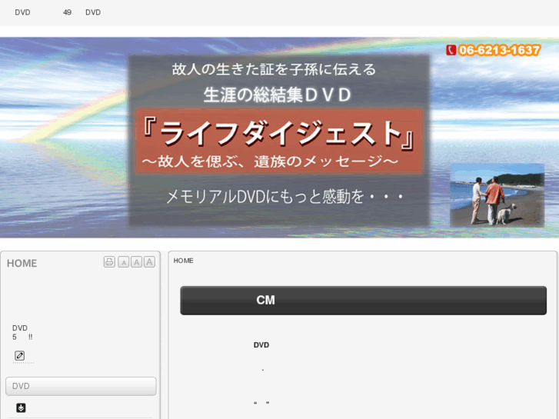
Task: Select the large font size icon
Action: (149, 262)
